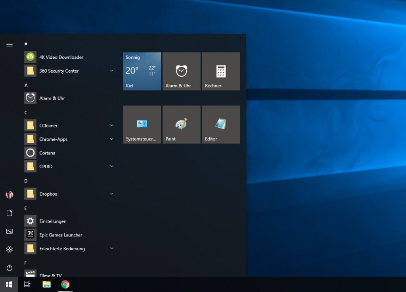Jump to letter index via the C header
406x292 pixels.
[x=26, y=113]
